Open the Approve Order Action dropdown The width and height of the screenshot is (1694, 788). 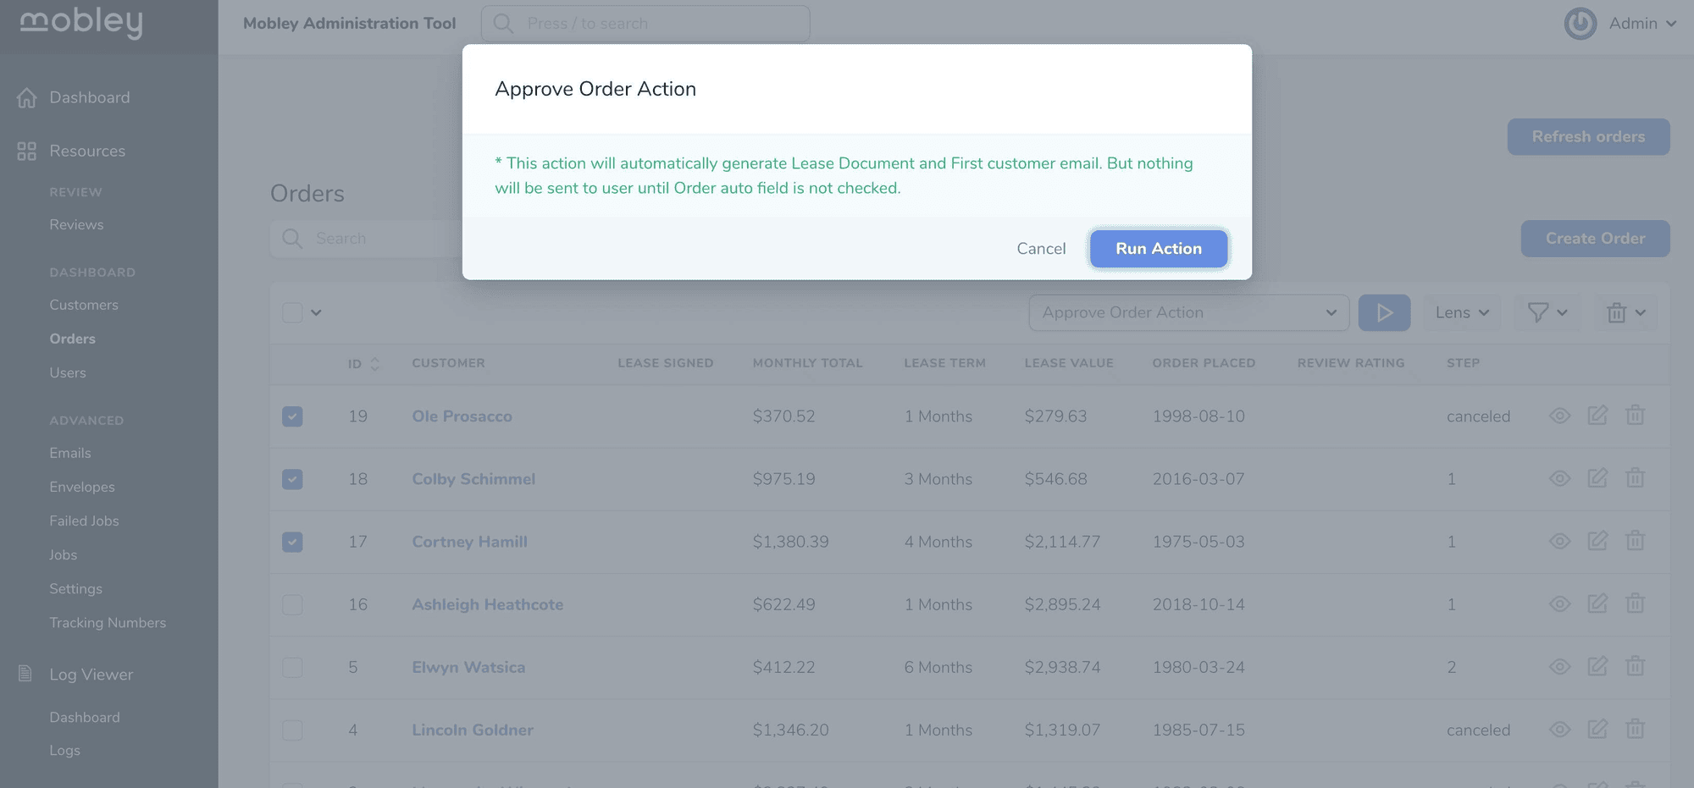(1188, 312)
